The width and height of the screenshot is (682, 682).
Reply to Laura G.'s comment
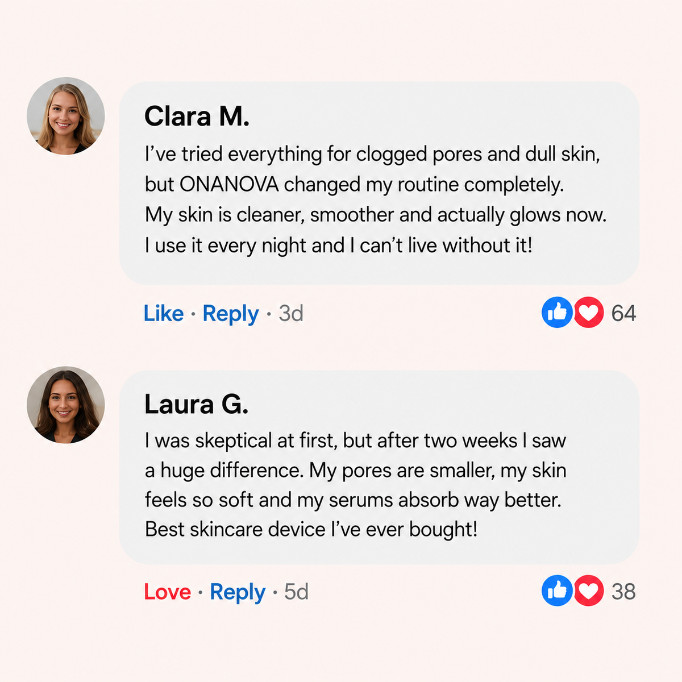tap(238, 592)
